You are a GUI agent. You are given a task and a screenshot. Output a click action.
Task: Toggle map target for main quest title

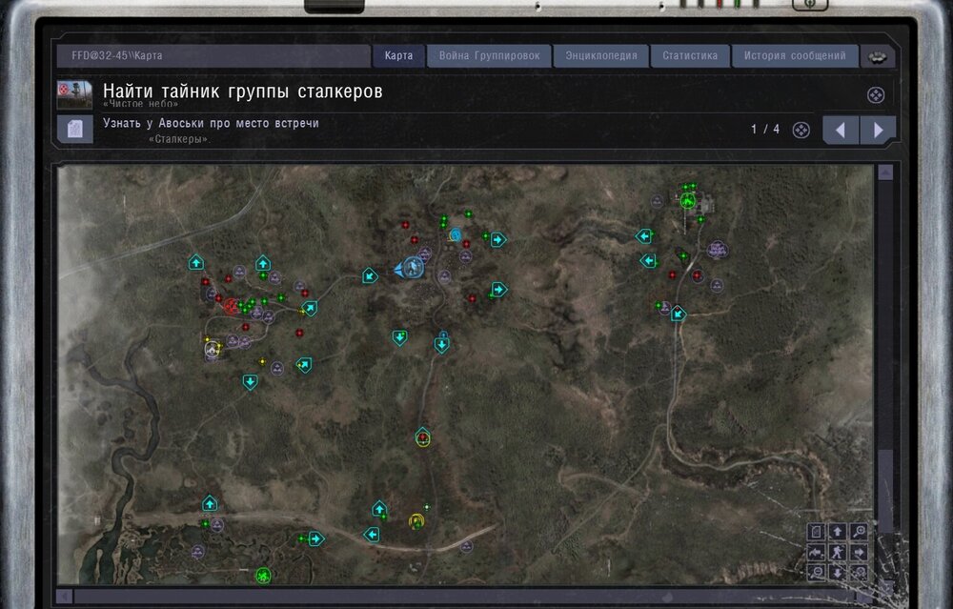tap(876, 94)
